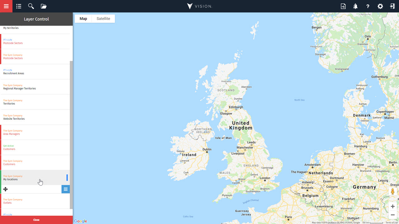
Task: Select the Map view tab
Action: point(83,19)
